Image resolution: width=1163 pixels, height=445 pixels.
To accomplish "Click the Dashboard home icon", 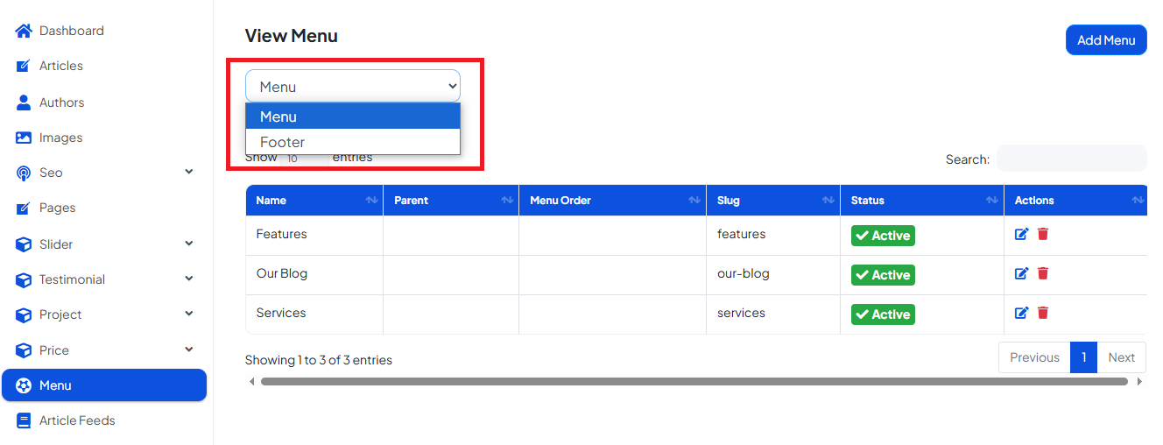I will tap(24, 31).
